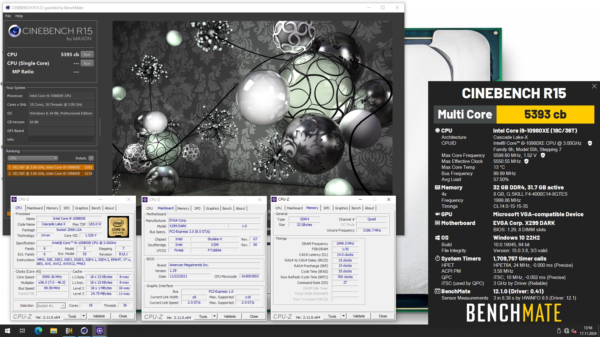
Task: Open Socket #1 selection dropdown
Action: [51, 306]
